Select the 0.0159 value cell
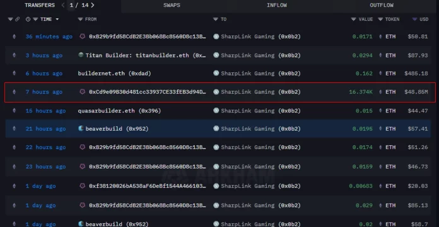This screenshot has width=439, height=227. (362, 167)
